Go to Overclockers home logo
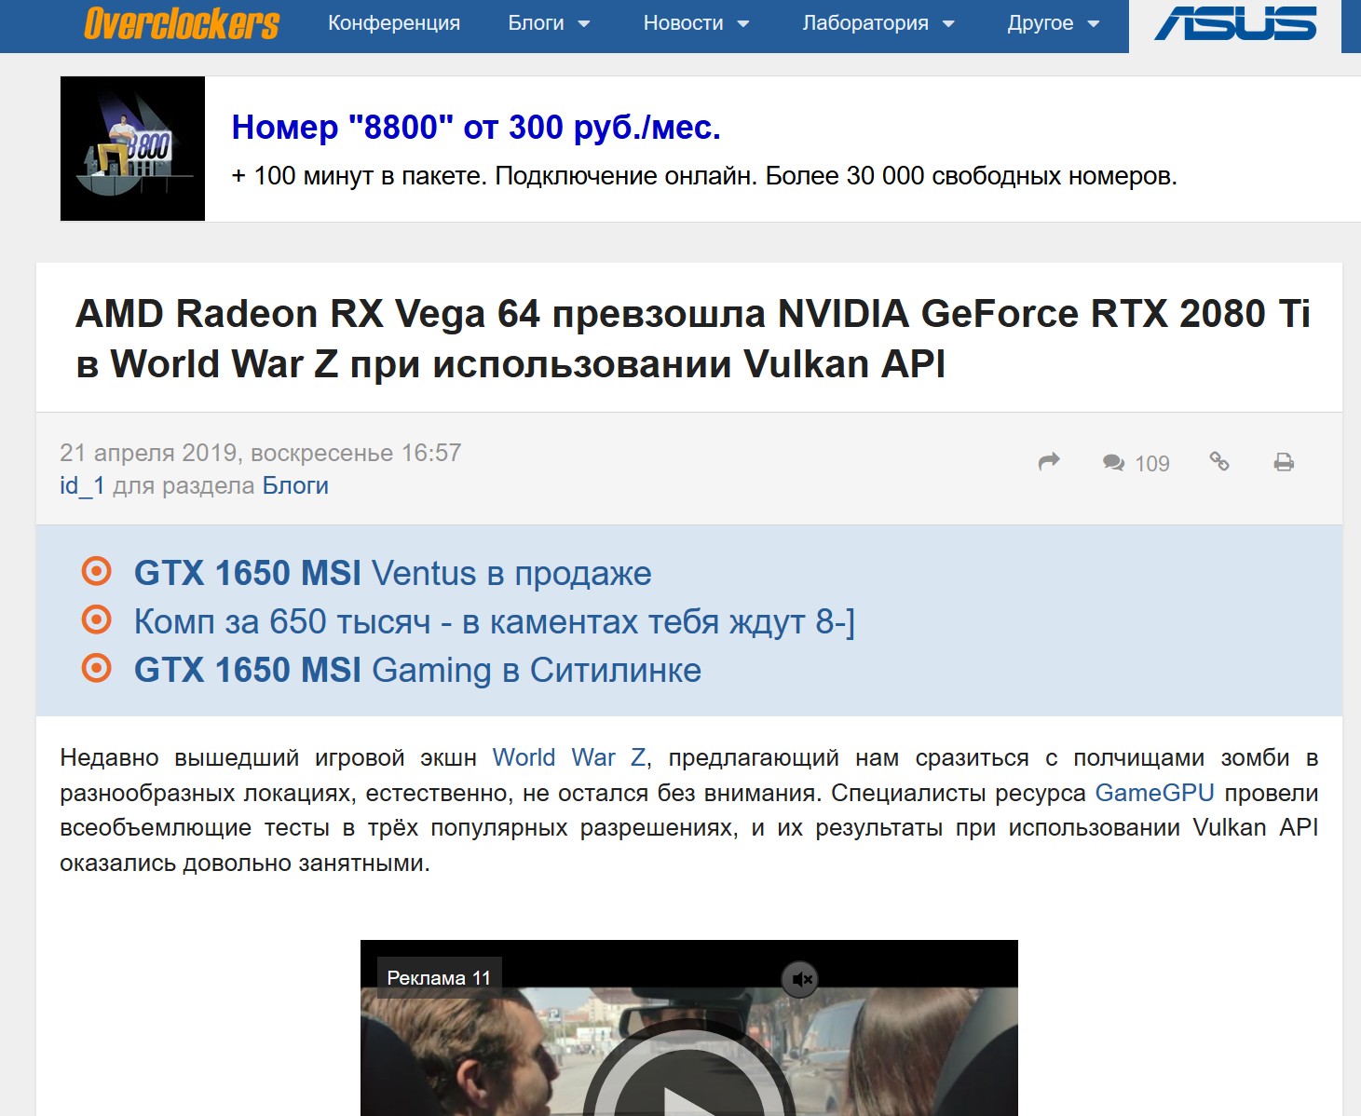The image size is (1361, 1116). click(182, 23)
